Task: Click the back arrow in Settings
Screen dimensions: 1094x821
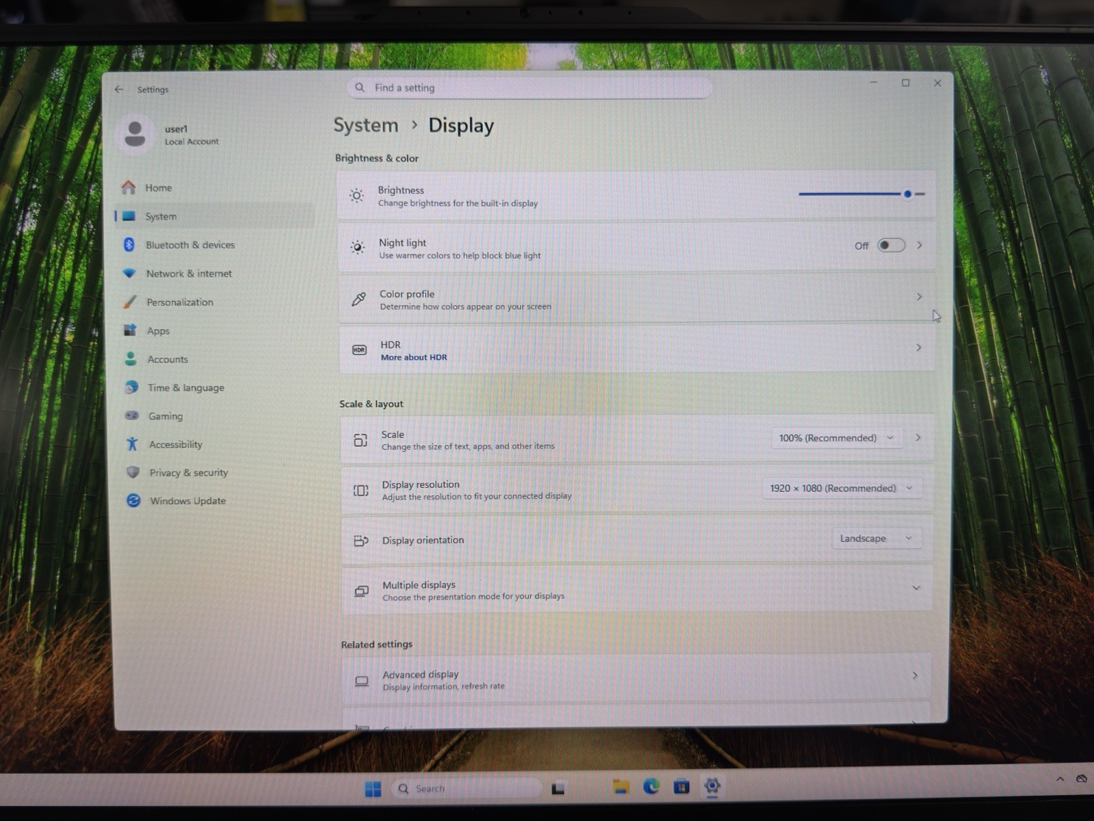Action: pos(119,90)
